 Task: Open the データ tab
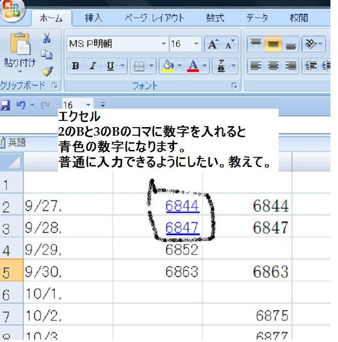coord(257,18)
